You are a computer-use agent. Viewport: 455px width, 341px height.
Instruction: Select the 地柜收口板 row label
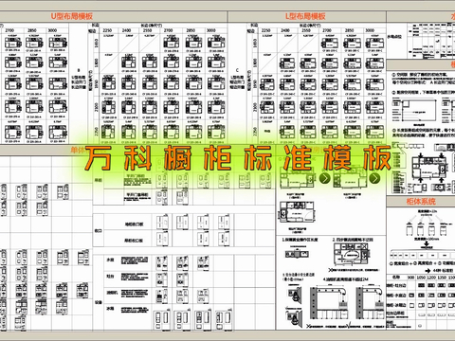tap(134, 224)
